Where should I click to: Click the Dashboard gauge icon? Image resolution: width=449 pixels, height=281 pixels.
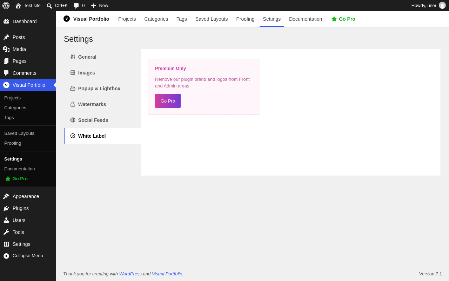pyautogui.click(x=6, y=21)
